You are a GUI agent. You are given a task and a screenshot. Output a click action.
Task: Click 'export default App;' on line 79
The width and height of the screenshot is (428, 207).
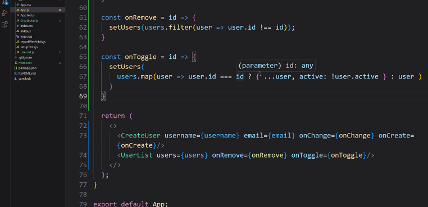coord(131,204)
